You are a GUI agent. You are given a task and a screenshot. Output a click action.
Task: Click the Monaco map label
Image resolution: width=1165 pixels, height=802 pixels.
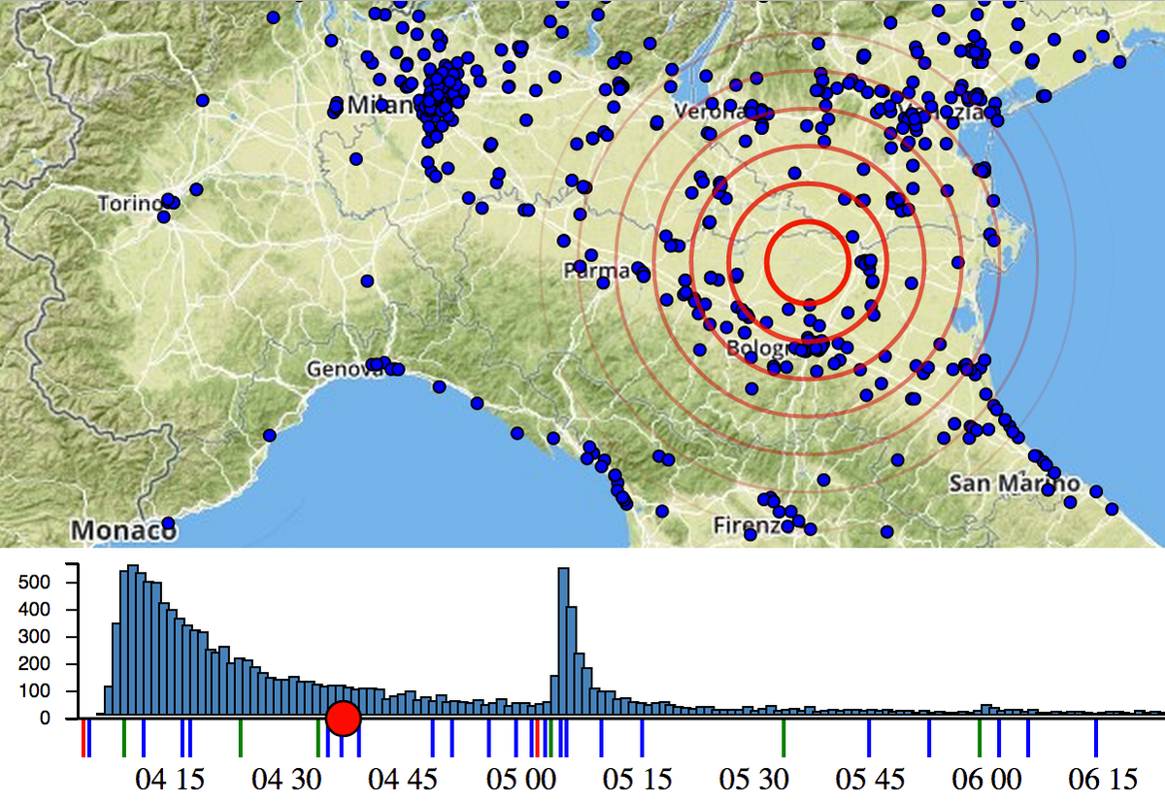click(x=124, y=531)
